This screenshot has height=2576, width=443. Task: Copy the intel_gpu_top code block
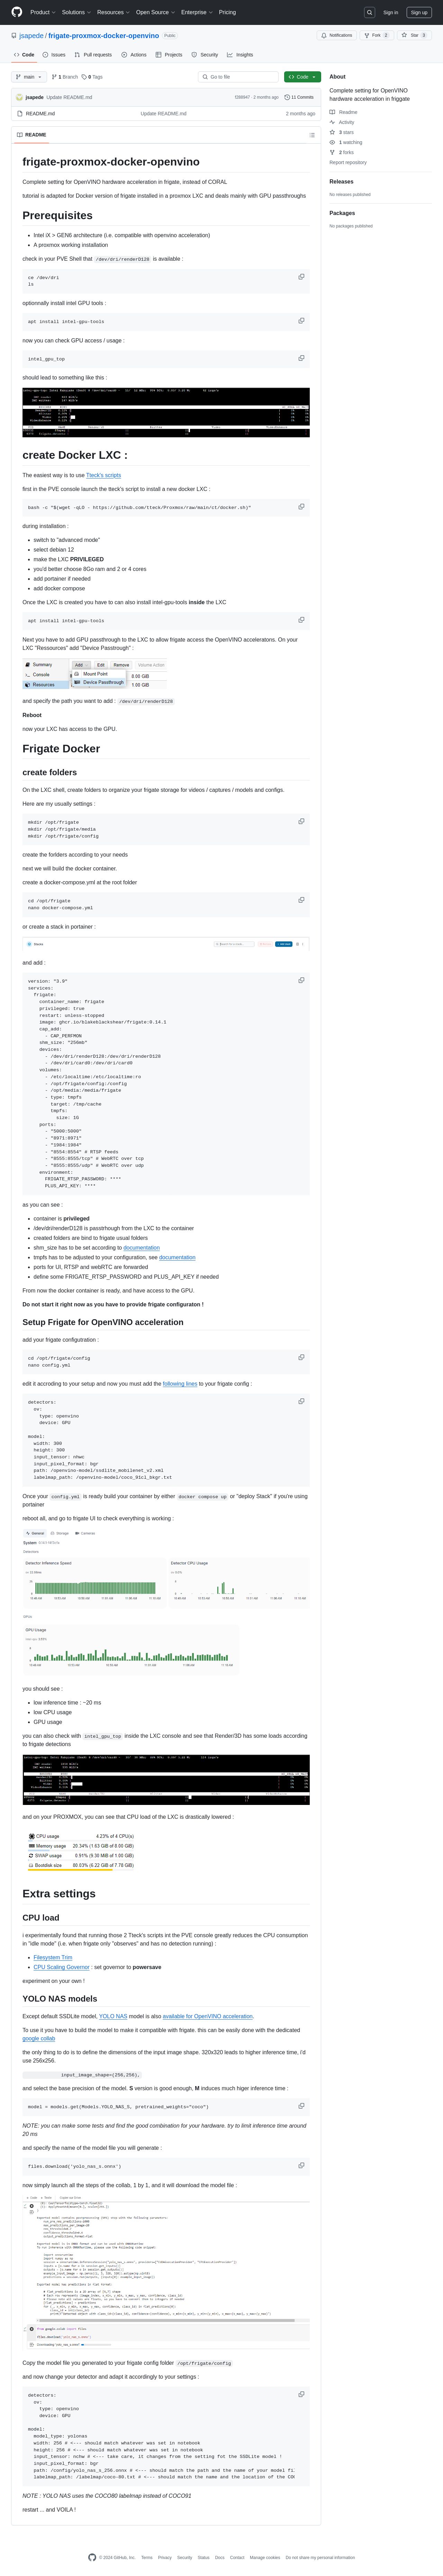pos(301,357)
